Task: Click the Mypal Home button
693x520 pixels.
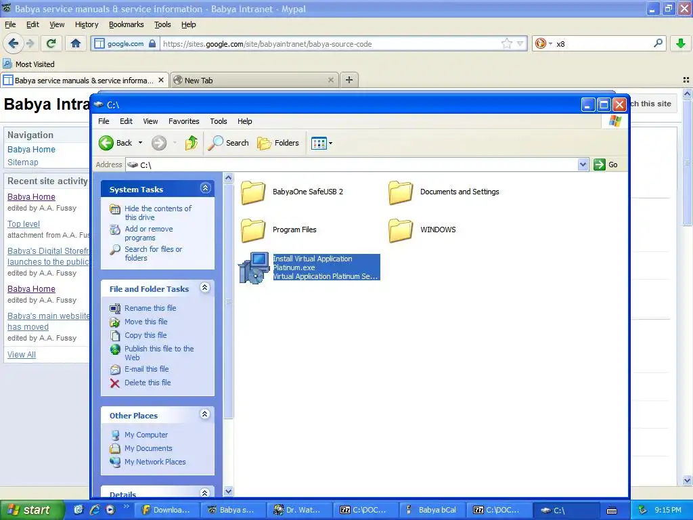Action: [x=76, y=43]
